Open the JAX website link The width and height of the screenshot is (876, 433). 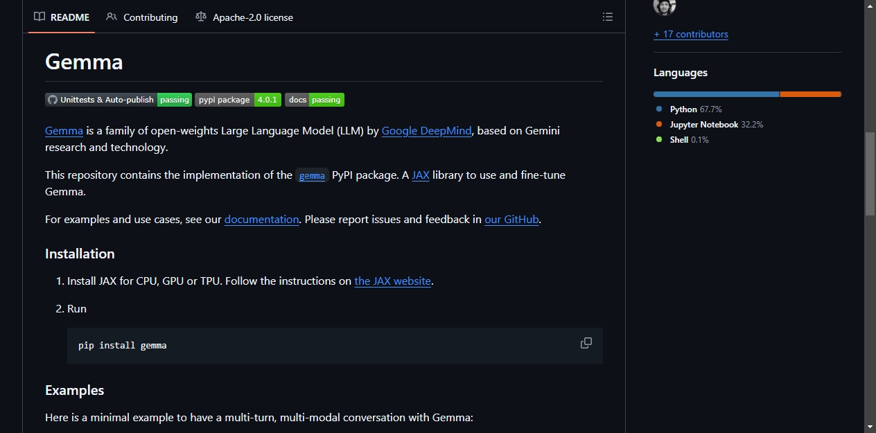tap(393, 281)
